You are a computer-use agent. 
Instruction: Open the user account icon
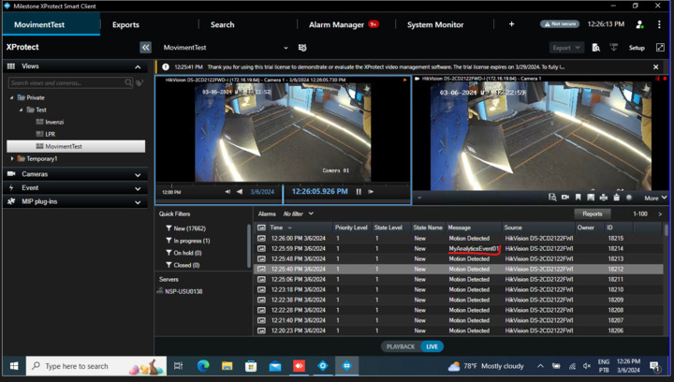point(639,24)
